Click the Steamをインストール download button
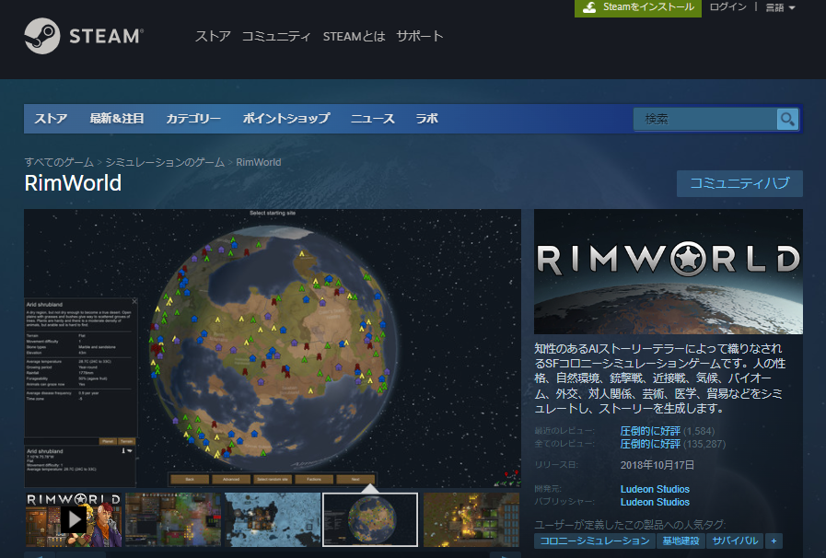Image resolution: width=826 pixels, height=558 pixels. [637, 7]
